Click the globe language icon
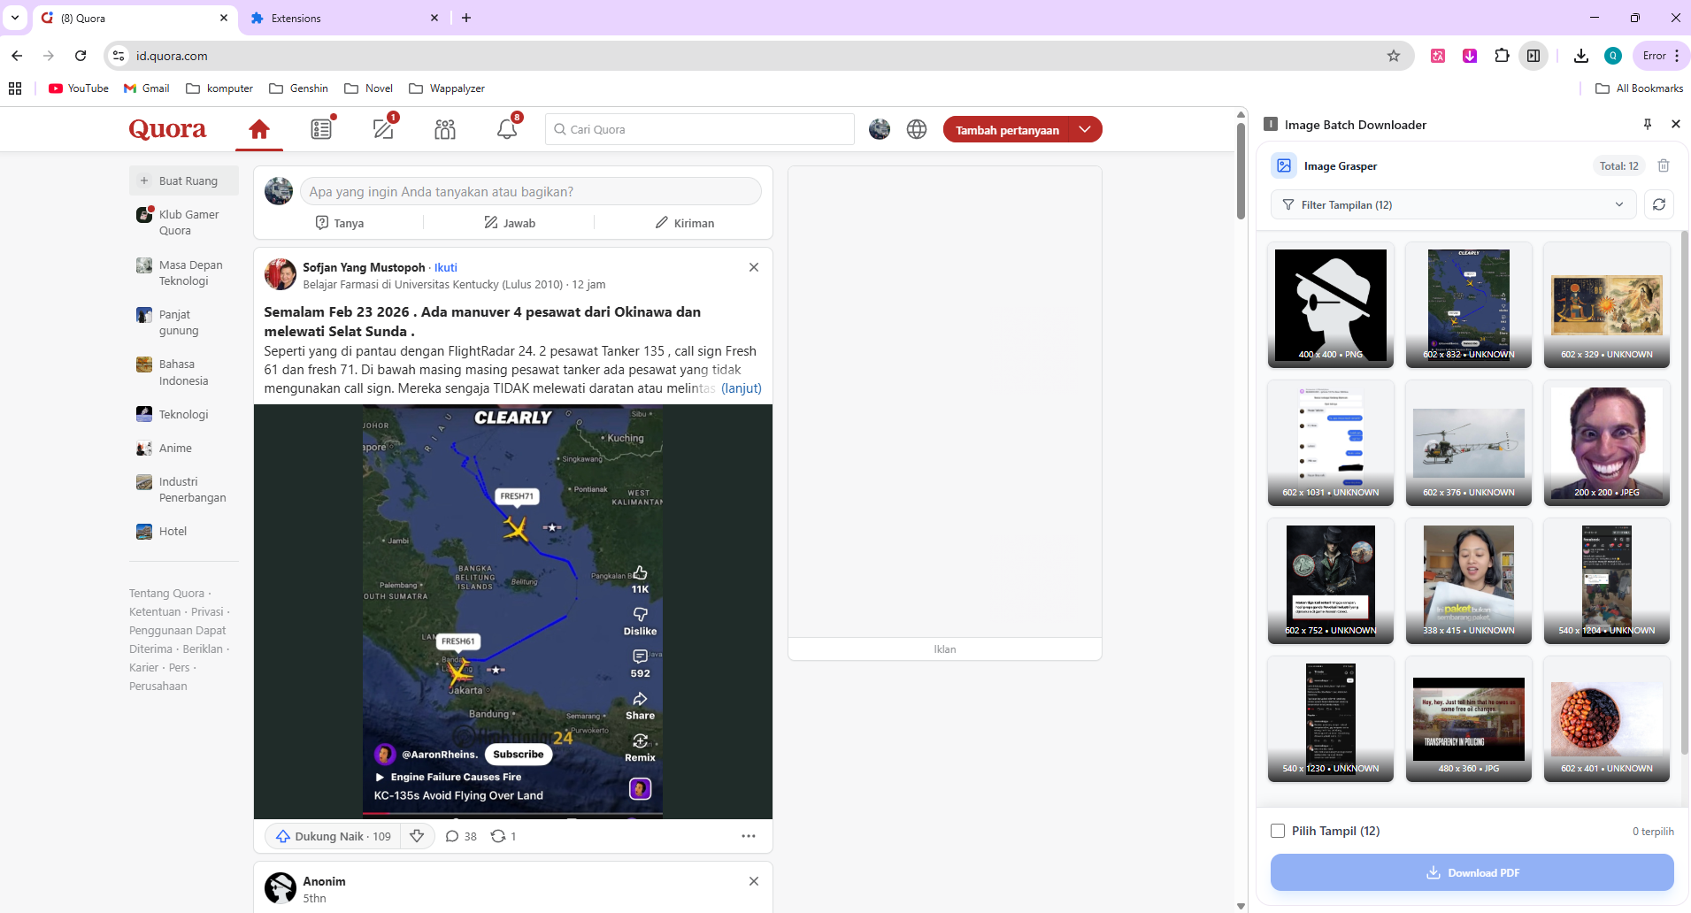Image resolution: width=1691 pixels, height=913 pixels. click(x=916, y=129)
